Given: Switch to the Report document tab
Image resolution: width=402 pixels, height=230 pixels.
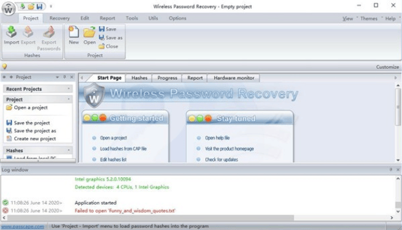Looking at the screenshot, I should [195, 78].
